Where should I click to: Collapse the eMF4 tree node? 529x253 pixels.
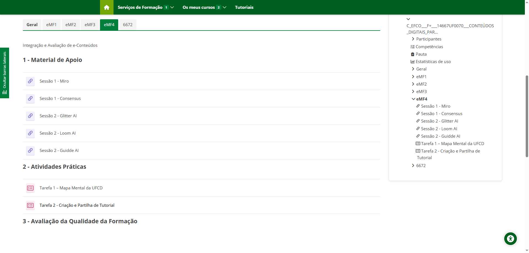pyautogui.click(x=414, y=99)
